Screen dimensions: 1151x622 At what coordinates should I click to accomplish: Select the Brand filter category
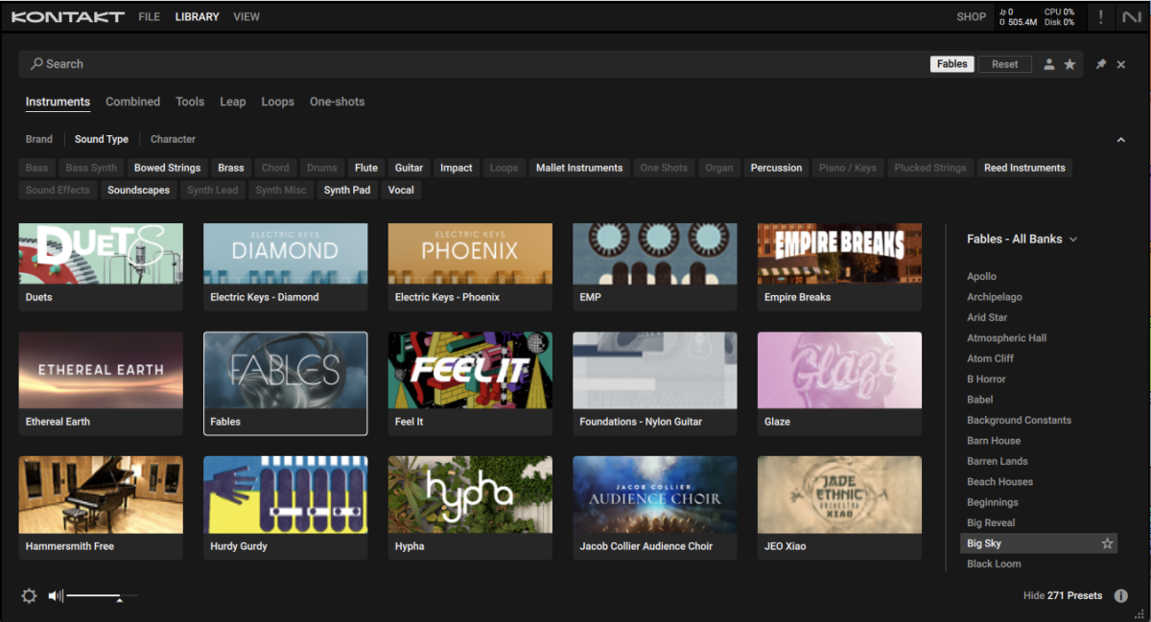coord(39,139)
